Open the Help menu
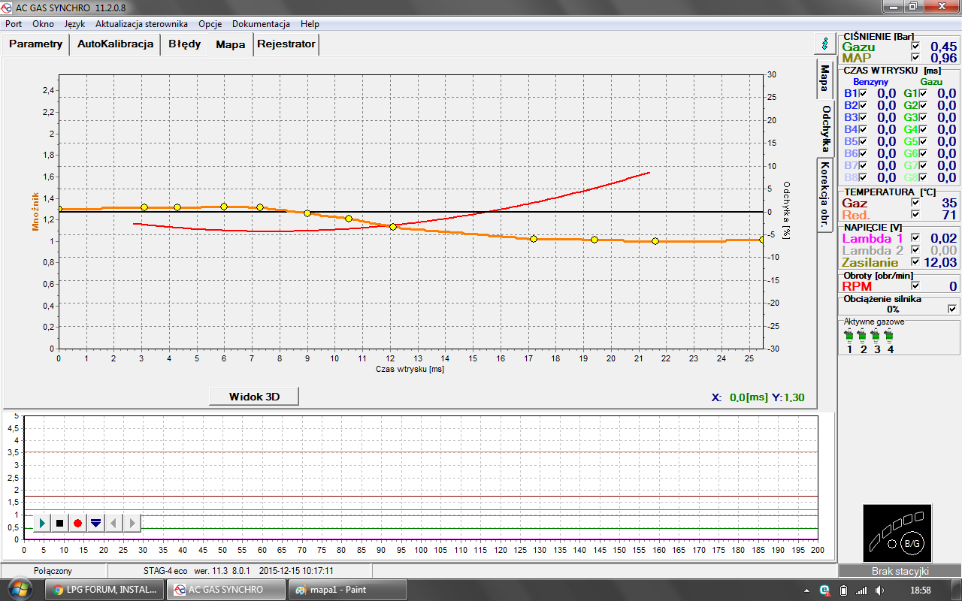The width and height of the screenshot is (962, 601). [310, 24]
